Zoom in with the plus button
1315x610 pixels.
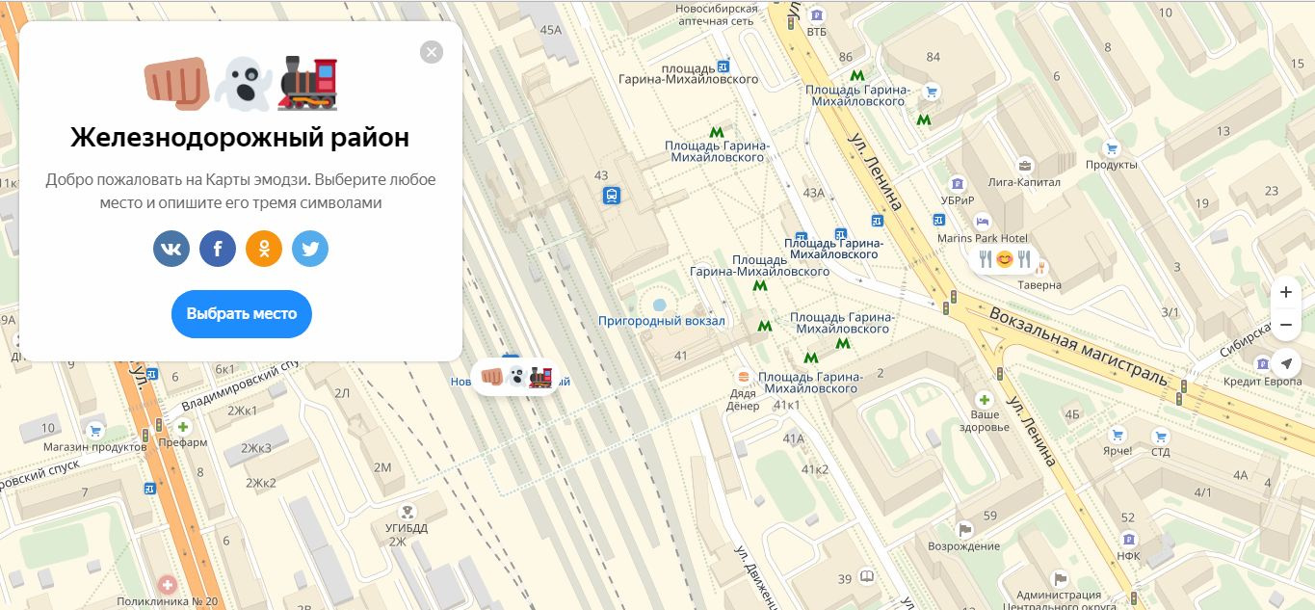[x=1285, y=292]
